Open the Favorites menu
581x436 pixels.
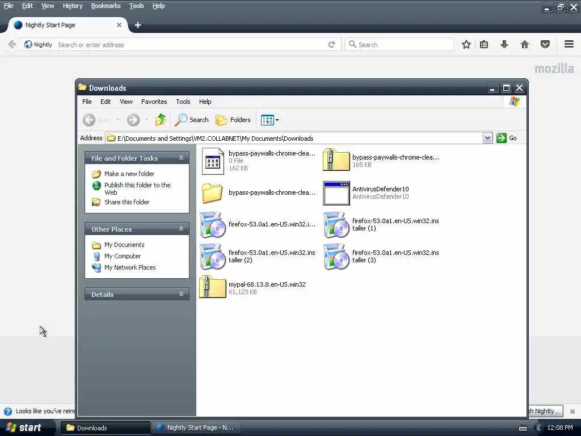[x=154, y=102]
